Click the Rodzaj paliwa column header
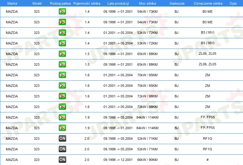 pyautogui.click(x=60, y=3)
